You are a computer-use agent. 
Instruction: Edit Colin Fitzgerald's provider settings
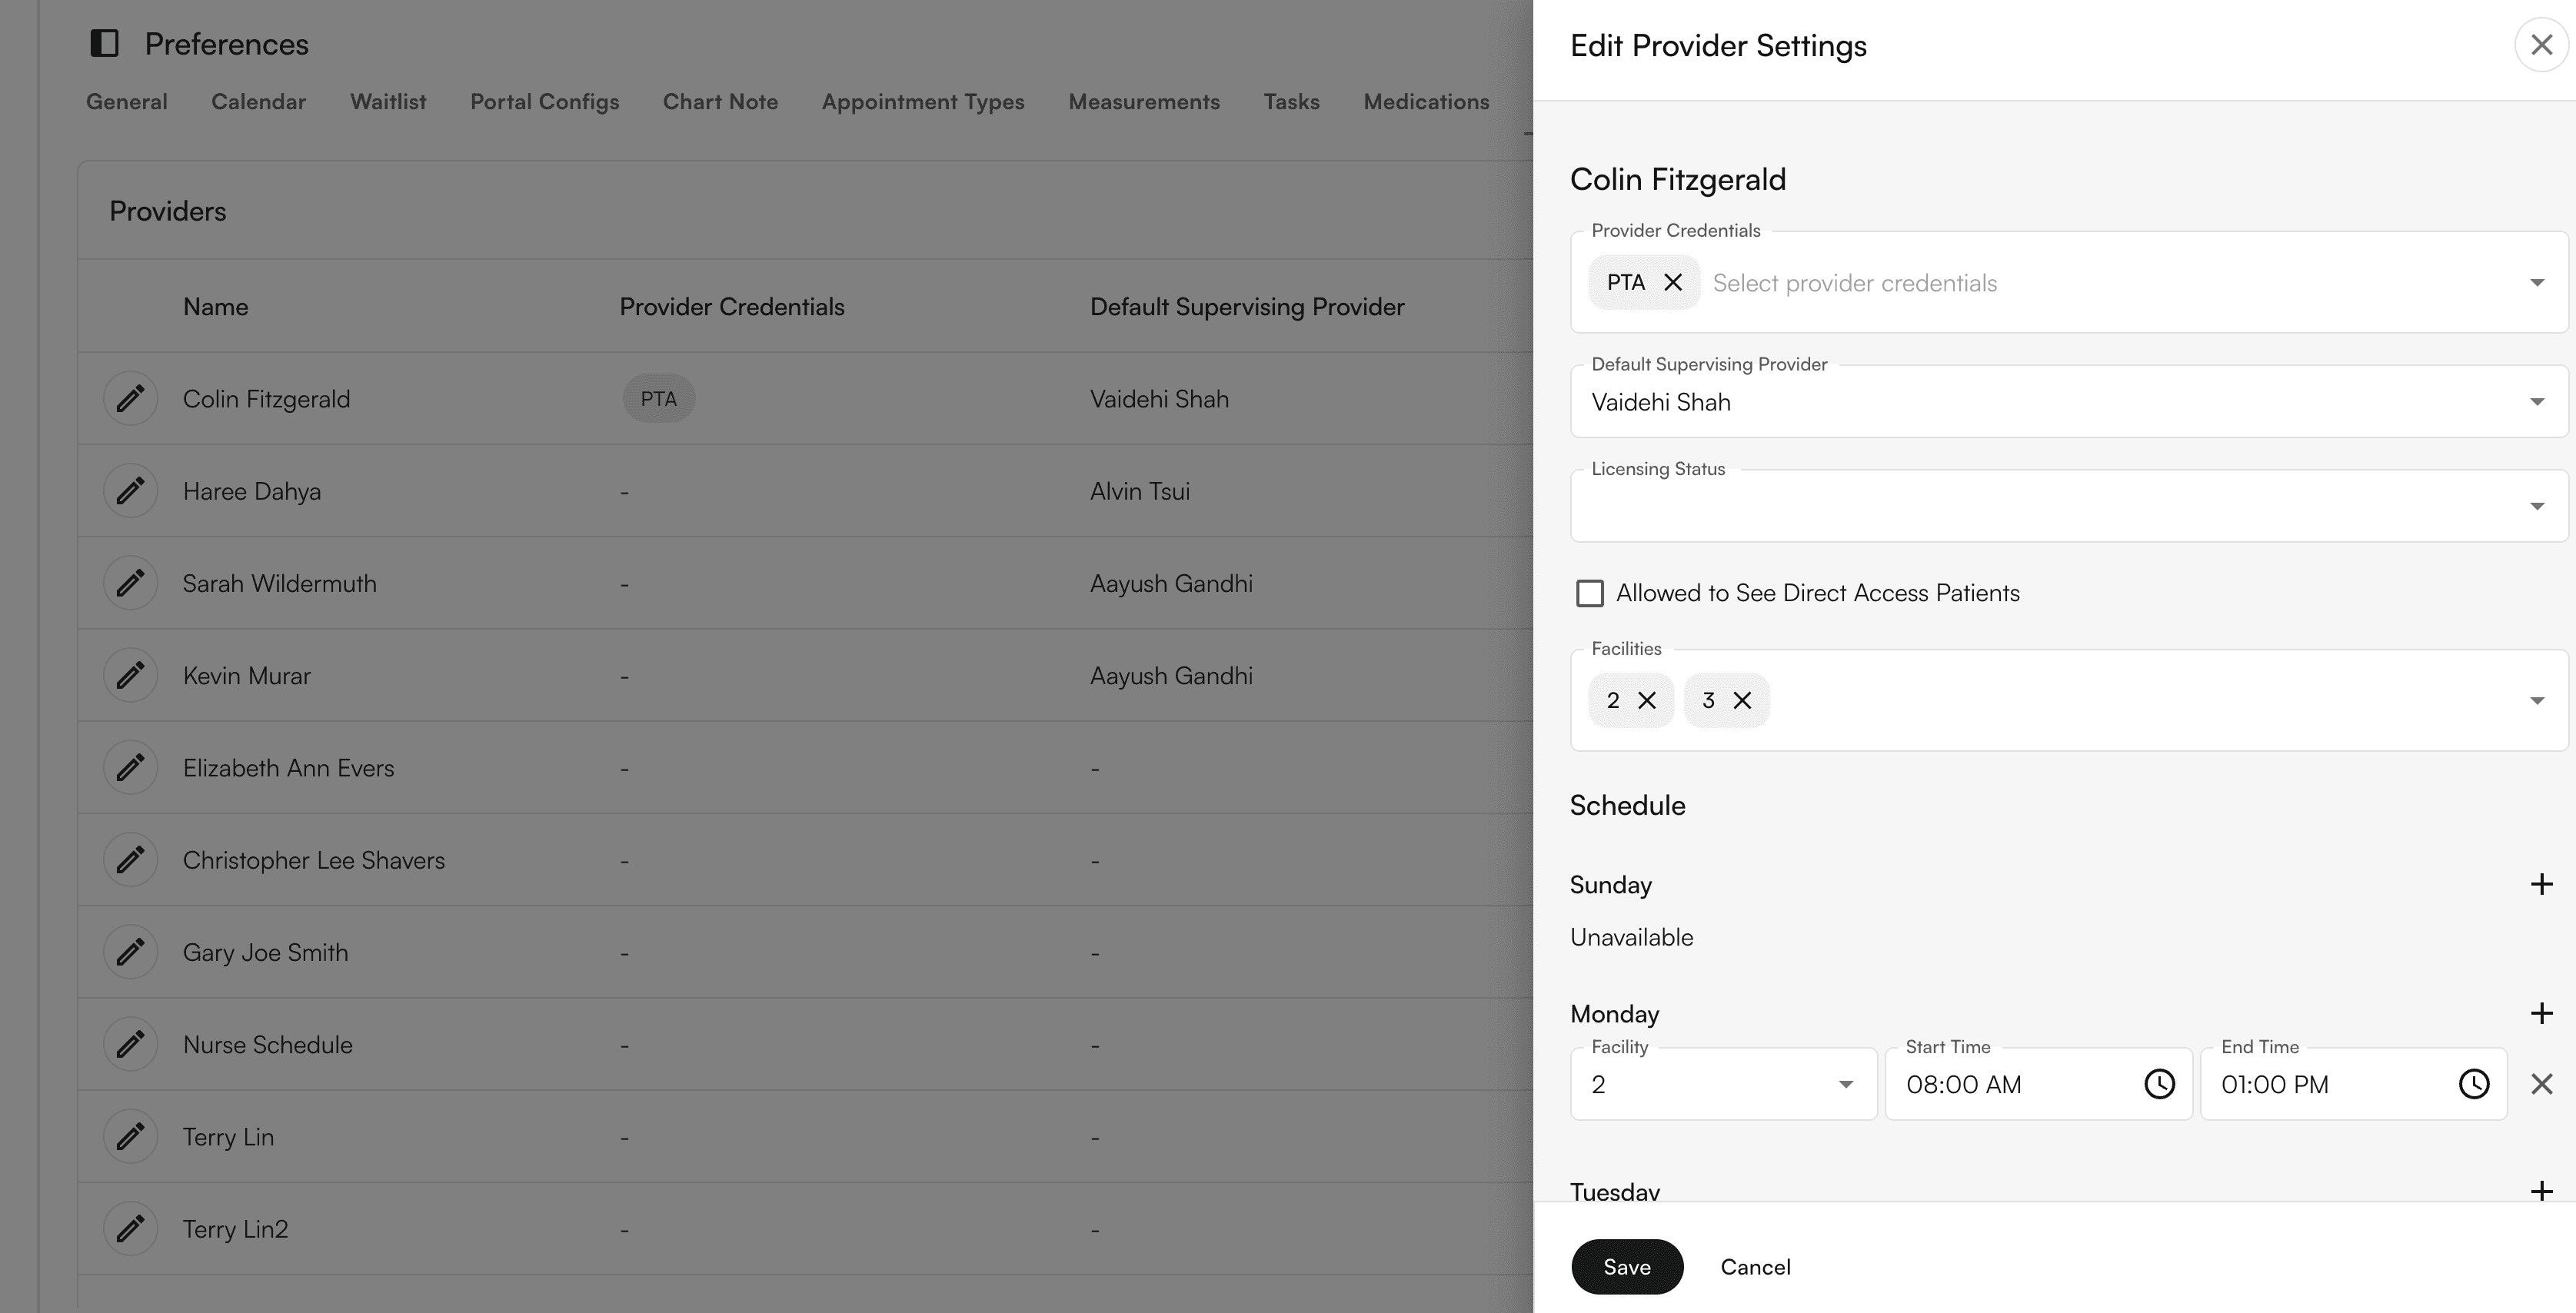(130, 398)
